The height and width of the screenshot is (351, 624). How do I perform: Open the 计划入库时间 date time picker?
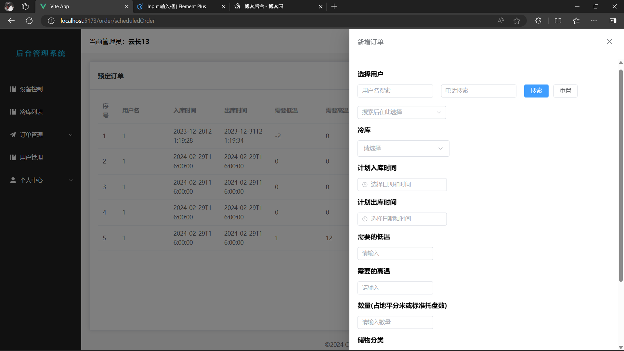pos(402,185)
